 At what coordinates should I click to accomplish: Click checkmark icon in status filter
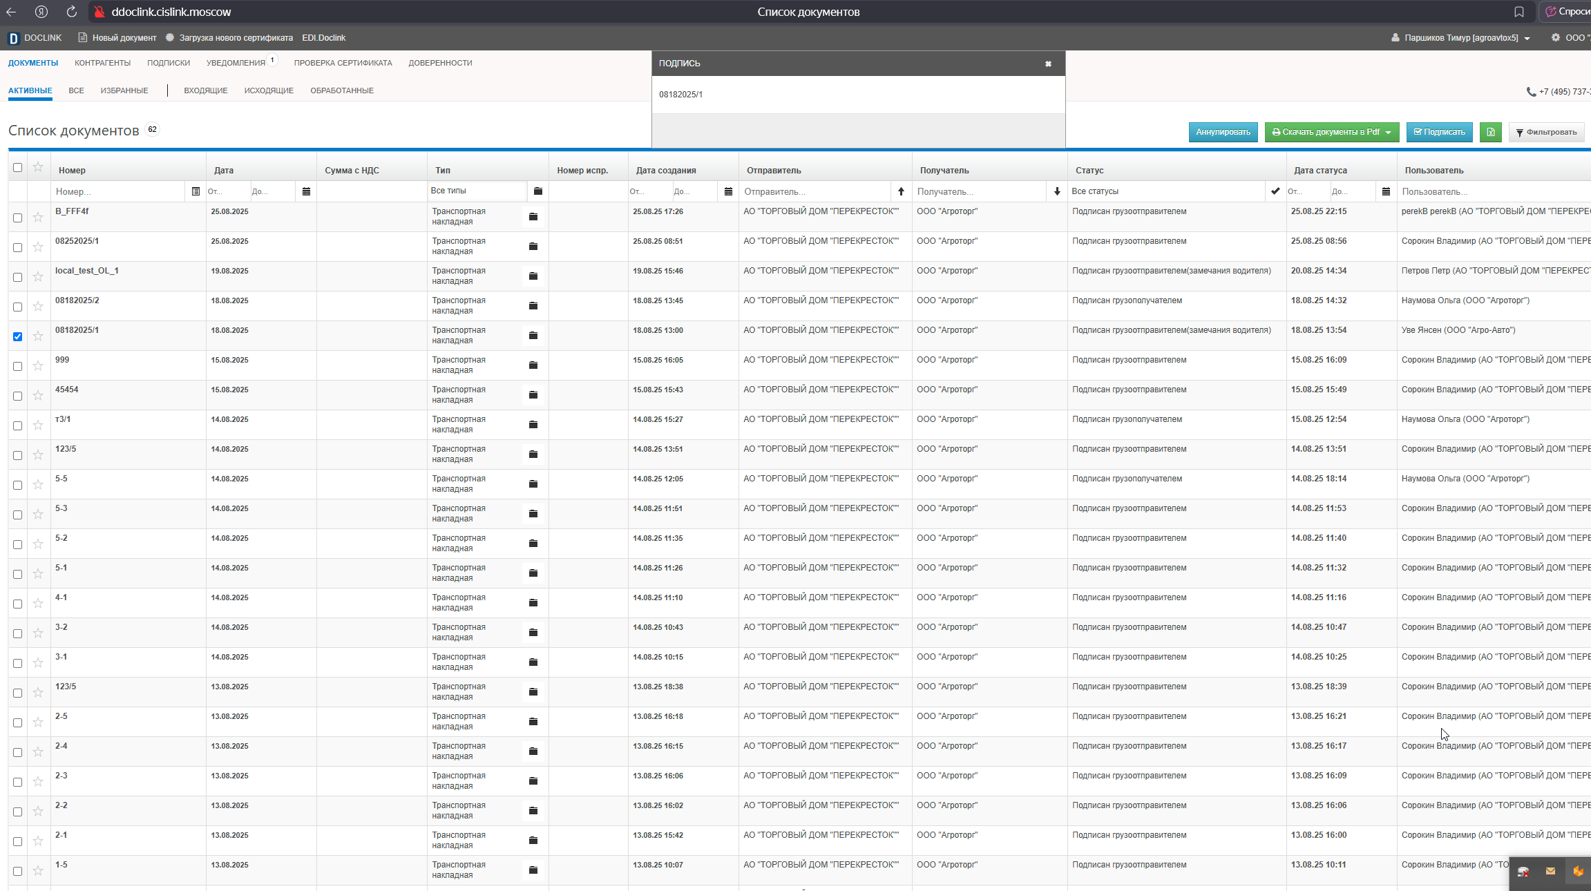(1275, 191)
